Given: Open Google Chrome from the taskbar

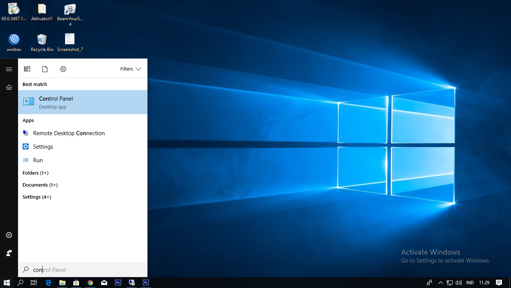Looking at the screenshot, I should [90, 282].
